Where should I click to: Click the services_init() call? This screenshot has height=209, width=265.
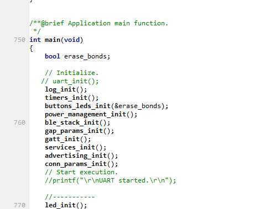click(x=75, y=147)
